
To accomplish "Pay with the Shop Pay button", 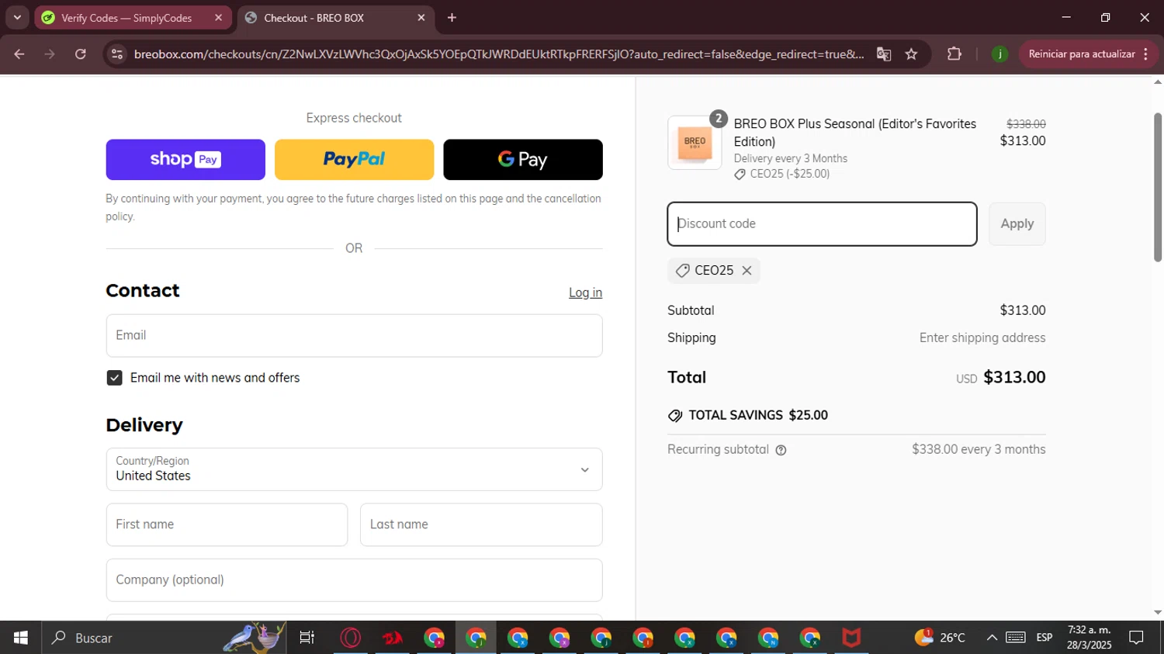I will coord(185,160).
